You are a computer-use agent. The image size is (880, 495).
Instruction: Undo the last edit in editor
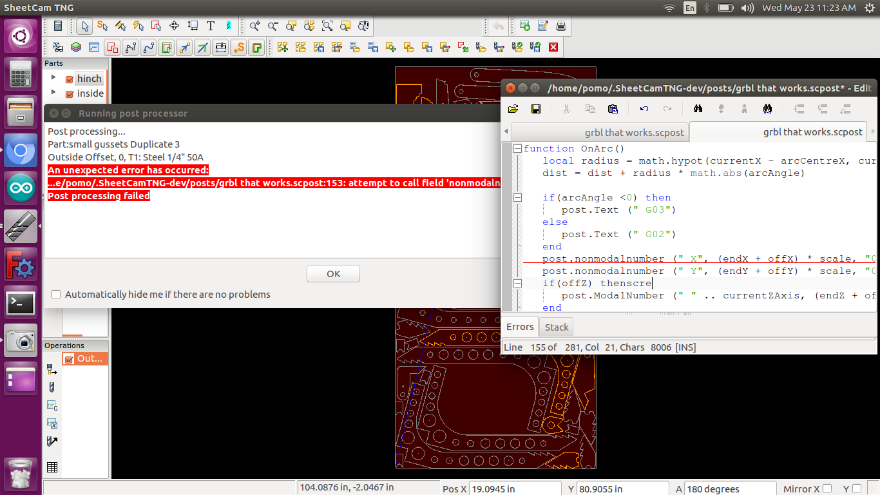click(644, 109)
